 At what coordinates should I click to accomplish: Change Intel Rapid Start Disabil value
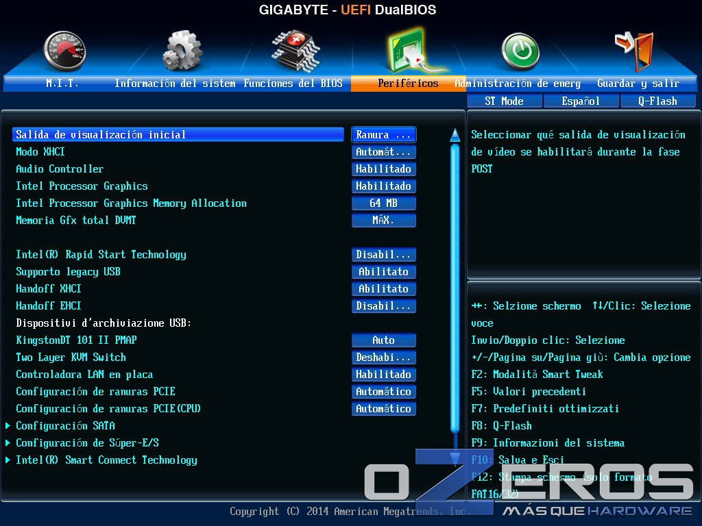(384, 255)
